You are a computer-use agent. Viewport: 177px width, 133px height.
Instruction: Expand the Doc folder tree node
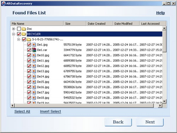click(14, 29)
